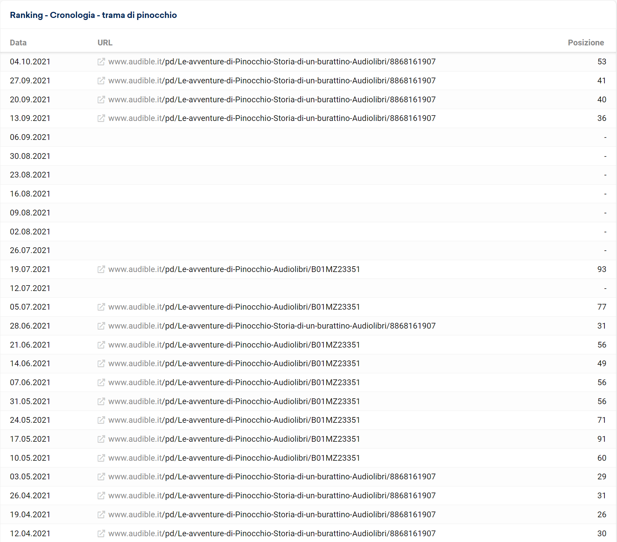Click position value 29 for 03.05.2021

coord(602,477)
